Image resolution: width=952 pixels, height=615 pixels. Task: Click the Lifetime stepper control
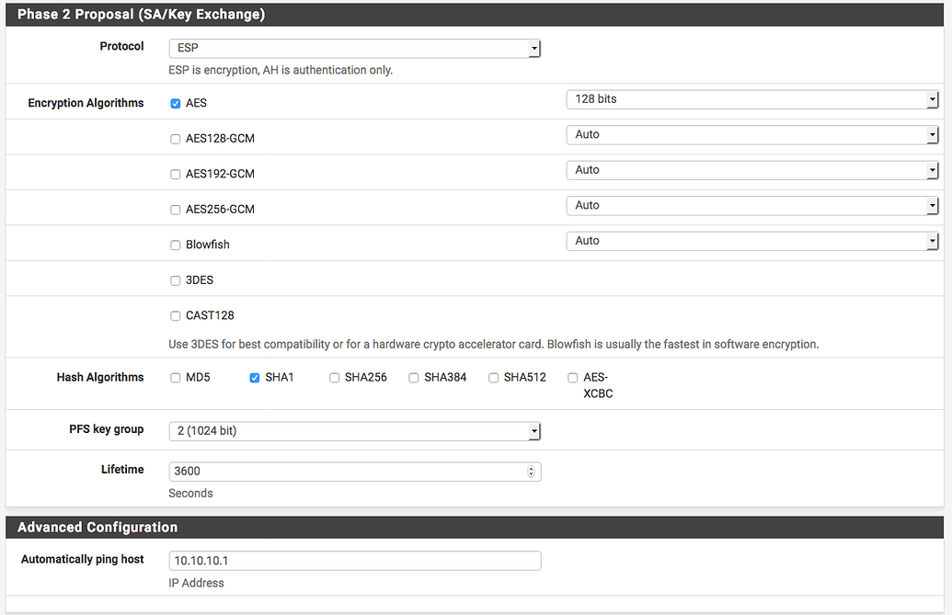(x=532, y=471)
